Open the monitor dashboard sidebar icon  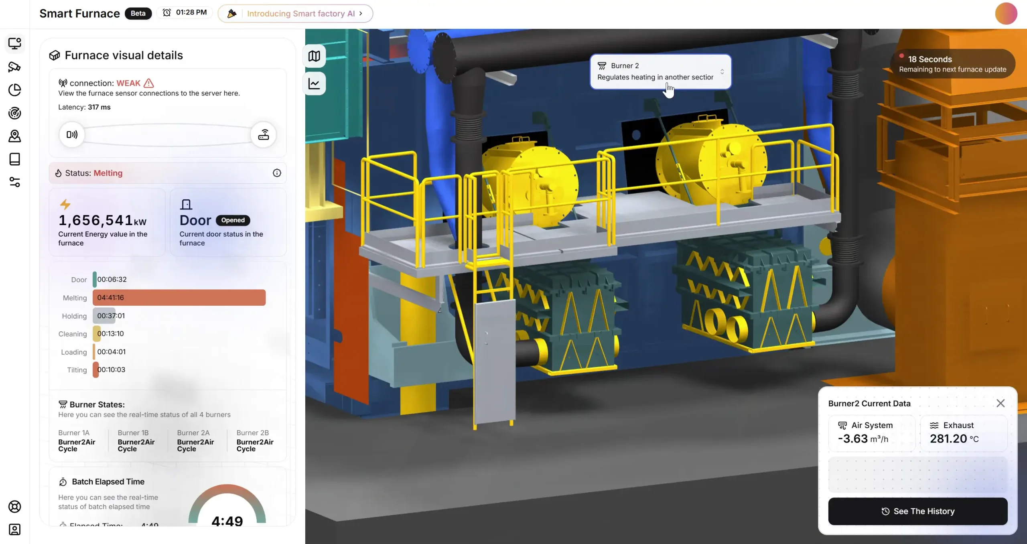15,43
